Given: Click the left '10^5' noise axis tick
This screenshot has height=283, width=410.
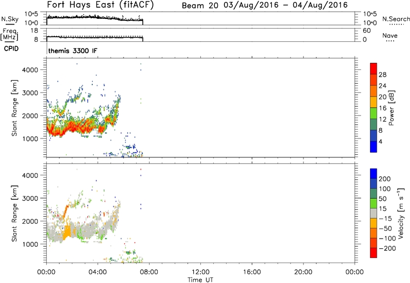Looking at the screenshot, I should tap(31, 14).
